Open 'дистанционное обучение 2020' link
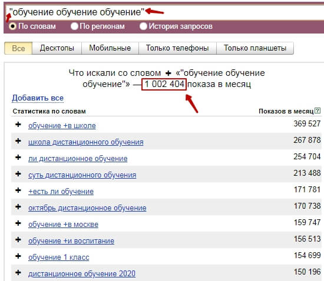The width and height of the screenshot is (324, 281). (x=82, y=274)
